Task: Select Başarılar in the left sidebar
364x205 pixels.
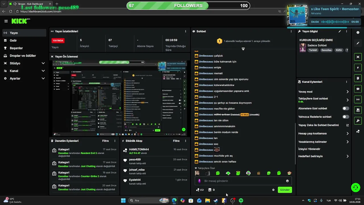Action: pos(24,48)
